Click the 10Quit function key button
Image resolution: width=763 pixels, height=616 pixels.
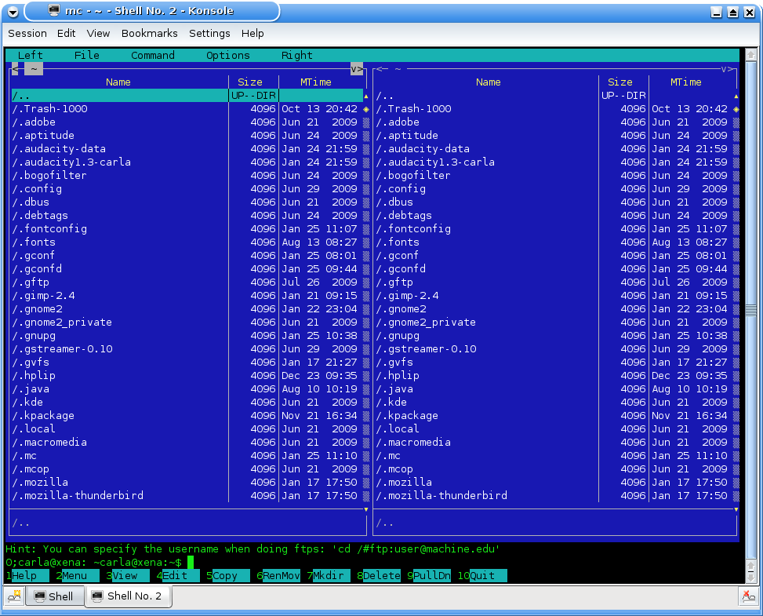point(482,575)
